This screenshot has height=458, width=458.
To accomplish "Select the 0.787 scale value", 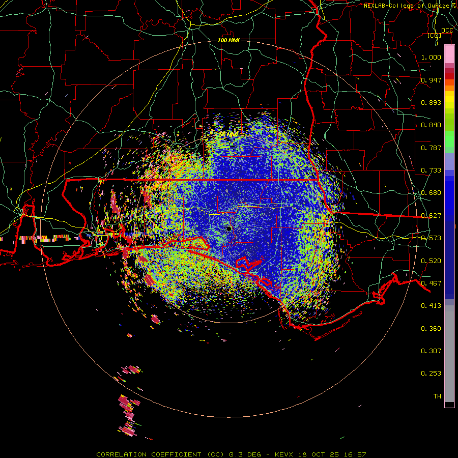I will click(431, 148).
